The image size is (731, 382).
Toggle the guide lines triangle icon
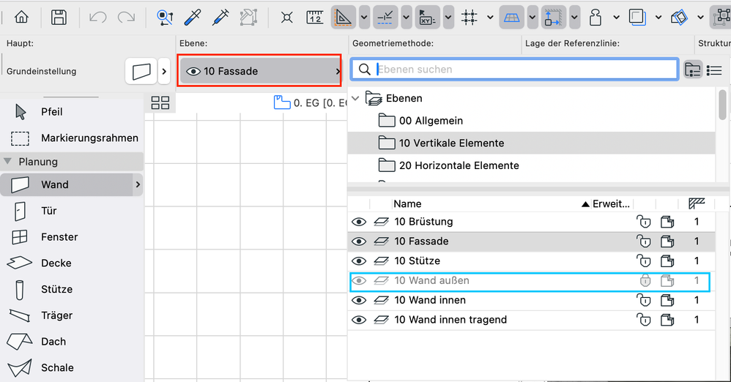pos(344,18)
